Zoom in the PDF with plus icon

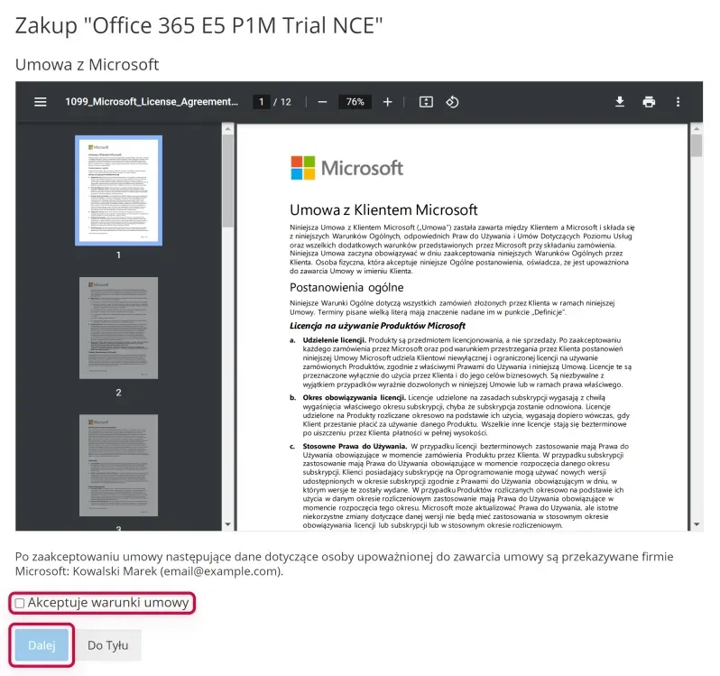pos(388,102)
